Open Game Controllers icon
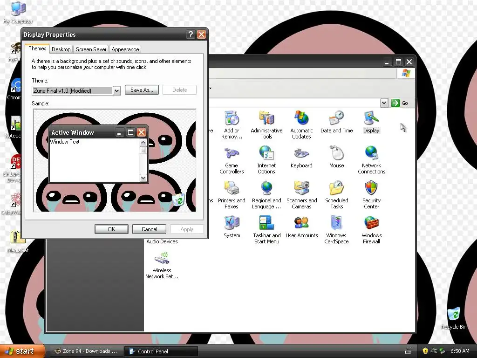The height and width of the screenshot is (358, 477). point(232,159)
